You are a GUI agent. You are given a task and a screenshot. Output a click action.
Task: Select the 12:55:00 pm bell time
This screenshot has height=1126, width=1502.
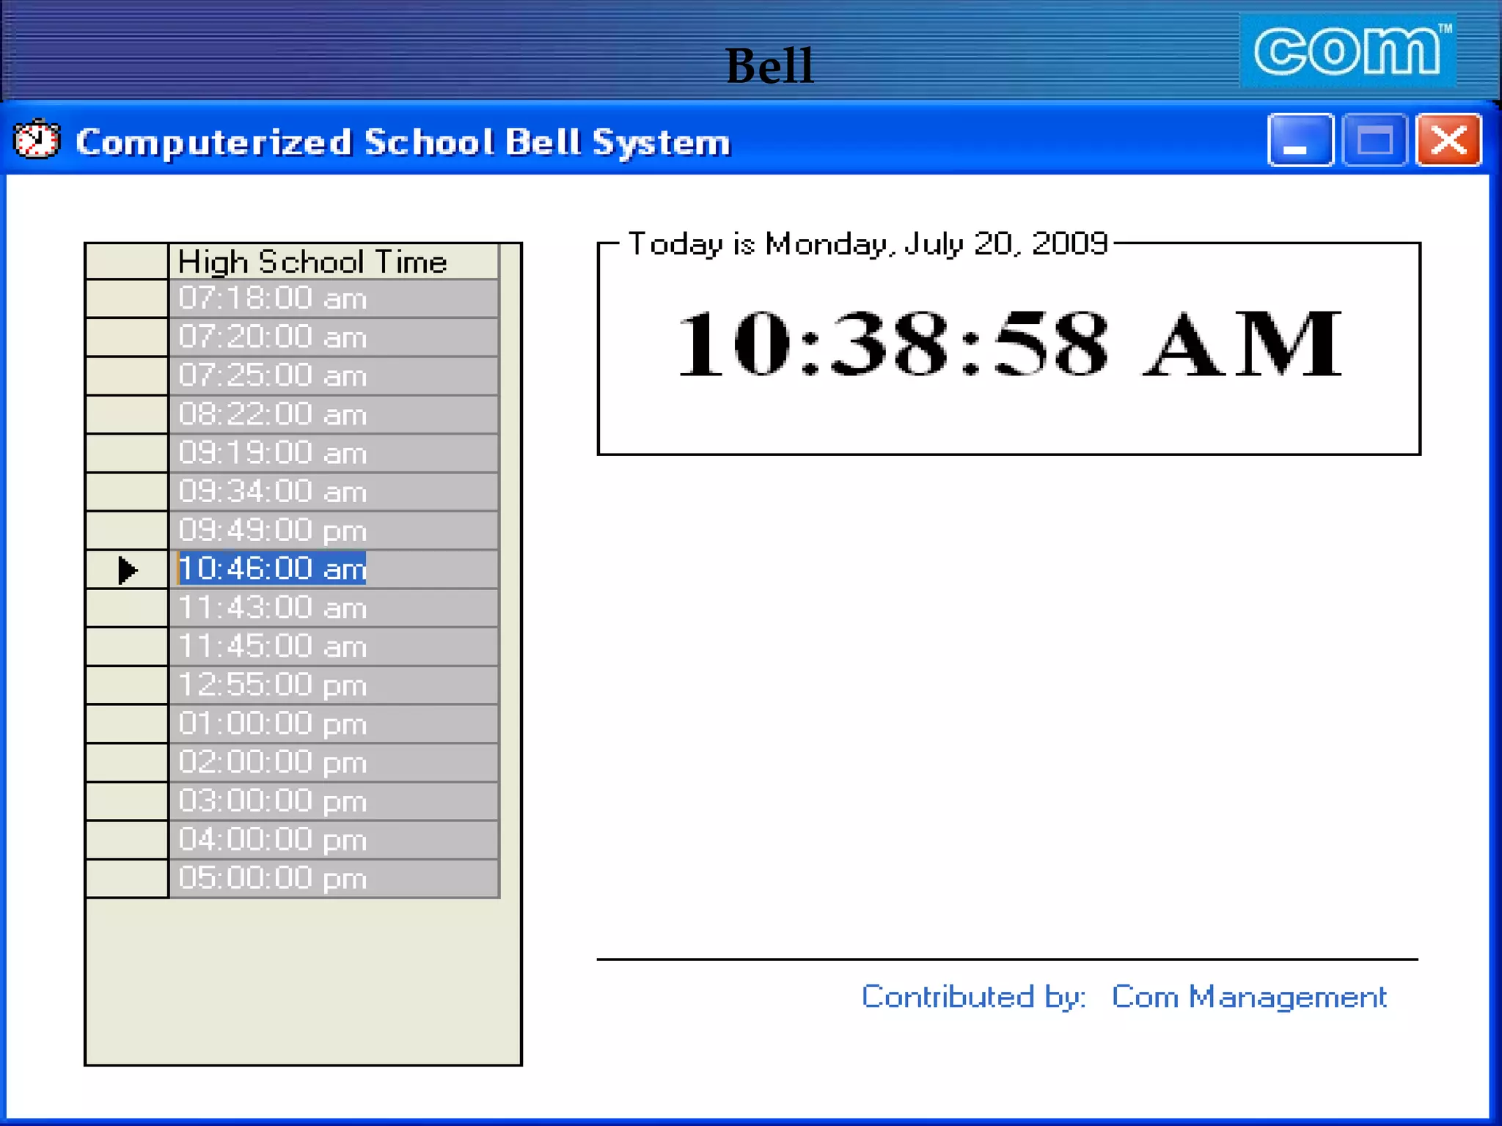point(334,685)
